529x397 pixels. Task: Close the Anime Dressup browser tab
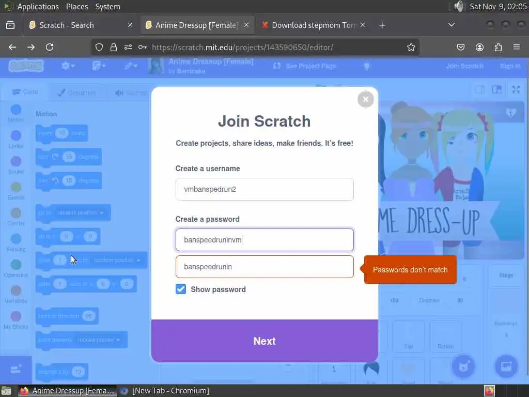(x=246, y=25)
